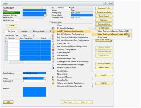Click the Edit Mandatory Fields Configuration icon
141x108 pixels.
point(53,47)
